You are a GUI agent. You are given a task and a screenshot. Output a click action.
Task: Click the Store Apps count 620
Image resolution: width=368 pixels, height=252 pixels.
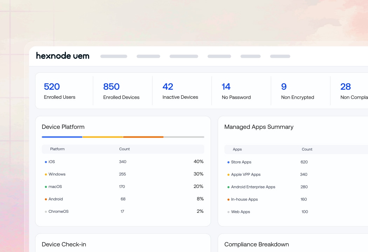pyautogui.click(x=304, y=162)
